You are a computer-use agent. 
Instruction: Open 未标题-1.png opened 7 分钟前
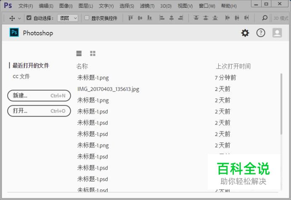93,77
